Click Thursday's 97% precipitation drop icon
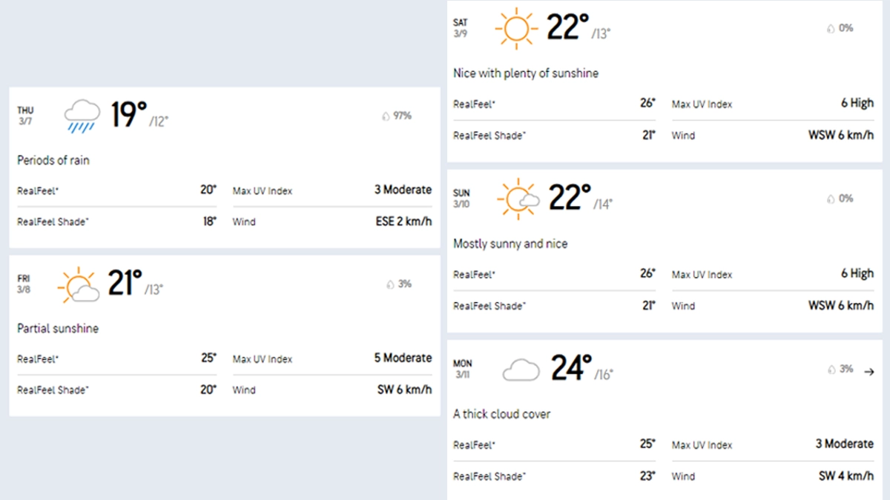The height and width of the screenshot is (500, 890). pos(386,116)
